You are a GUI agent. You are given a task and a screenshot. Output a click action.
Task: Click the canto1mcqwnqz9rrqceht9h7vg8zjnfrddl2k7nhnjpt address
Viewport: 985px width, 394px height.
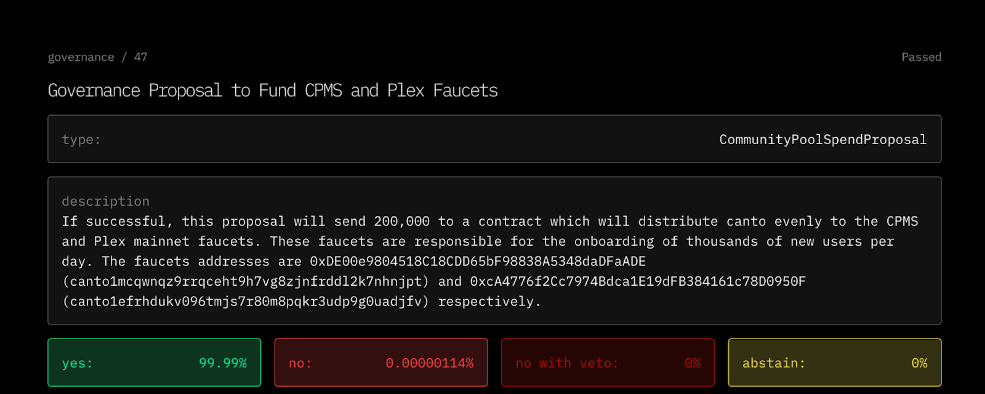click(x=246, y=281)
